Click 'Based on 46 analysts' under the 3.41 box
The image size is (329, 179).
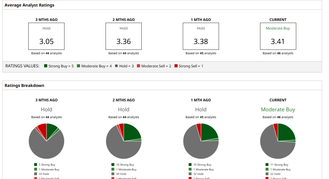(x=278, y=53)
